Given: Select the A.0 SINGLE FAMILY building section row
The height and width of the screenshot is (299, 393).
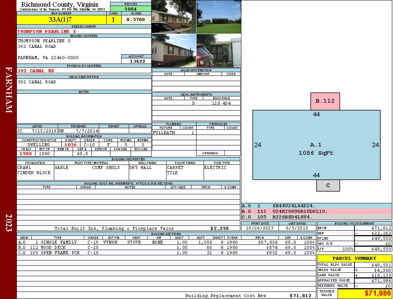Looking at the screenshot, I should (166, 242).
